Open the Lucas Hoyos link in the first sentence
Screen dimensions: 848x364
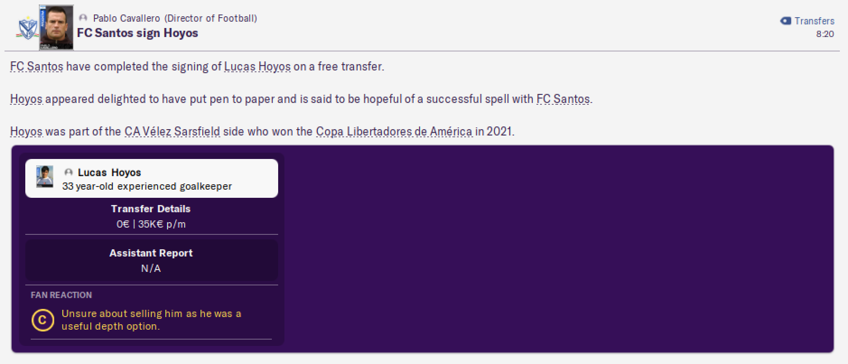point(257,66)
